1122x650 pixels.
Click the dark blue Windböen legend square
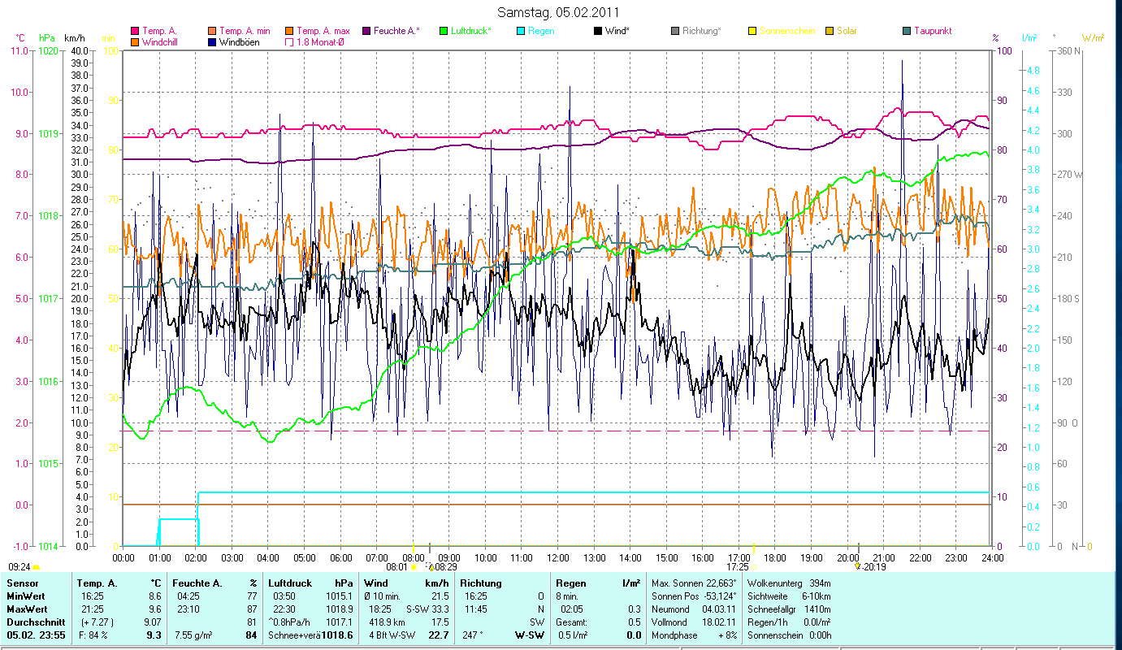click(x=212, y=42)
